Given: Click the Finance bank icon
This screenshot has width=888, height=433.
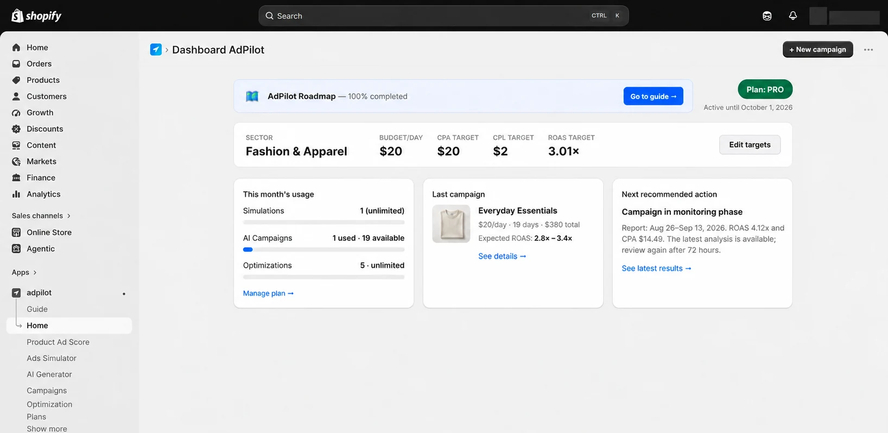Looking at the screenshot, I should pyautogui.click(x=16, y=178).
